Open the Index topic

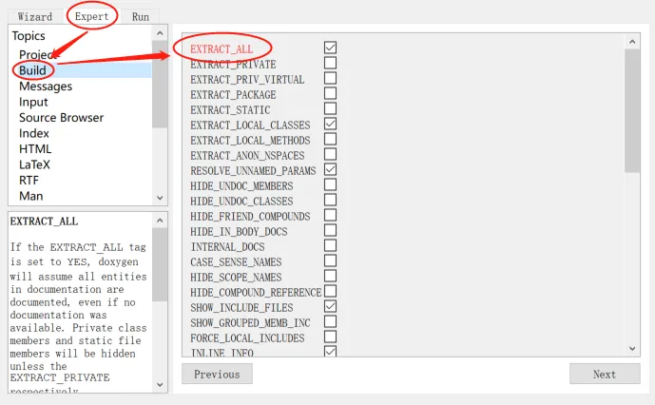pos(34,133)
